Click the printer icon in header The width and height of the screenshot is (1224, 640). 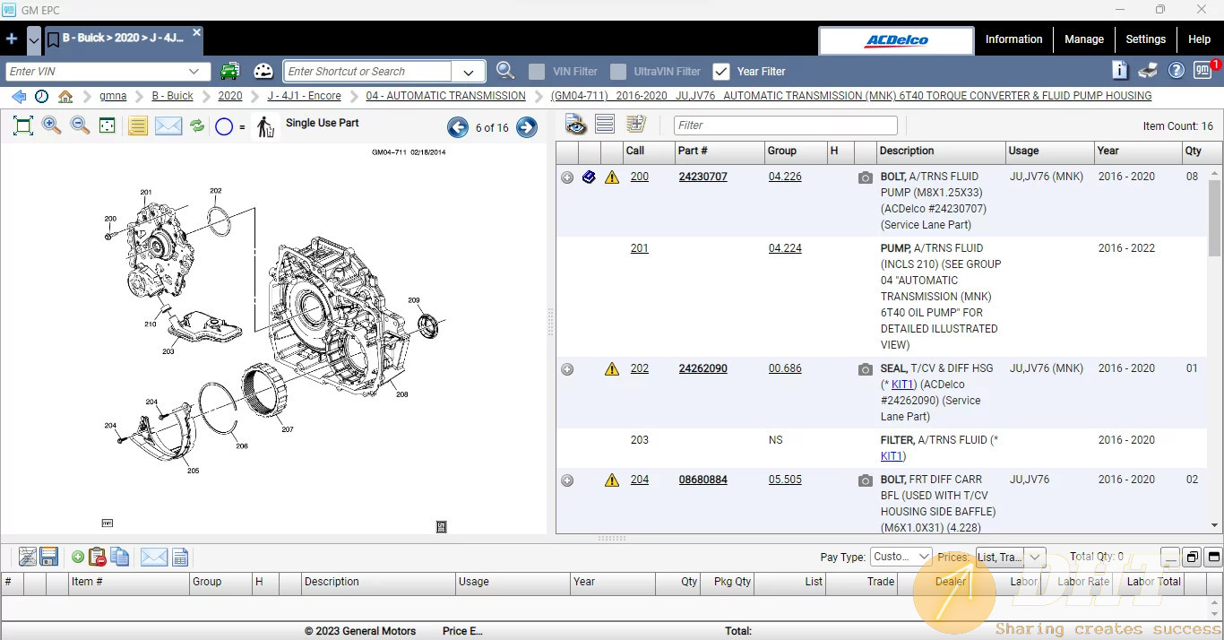[1148, 71]
